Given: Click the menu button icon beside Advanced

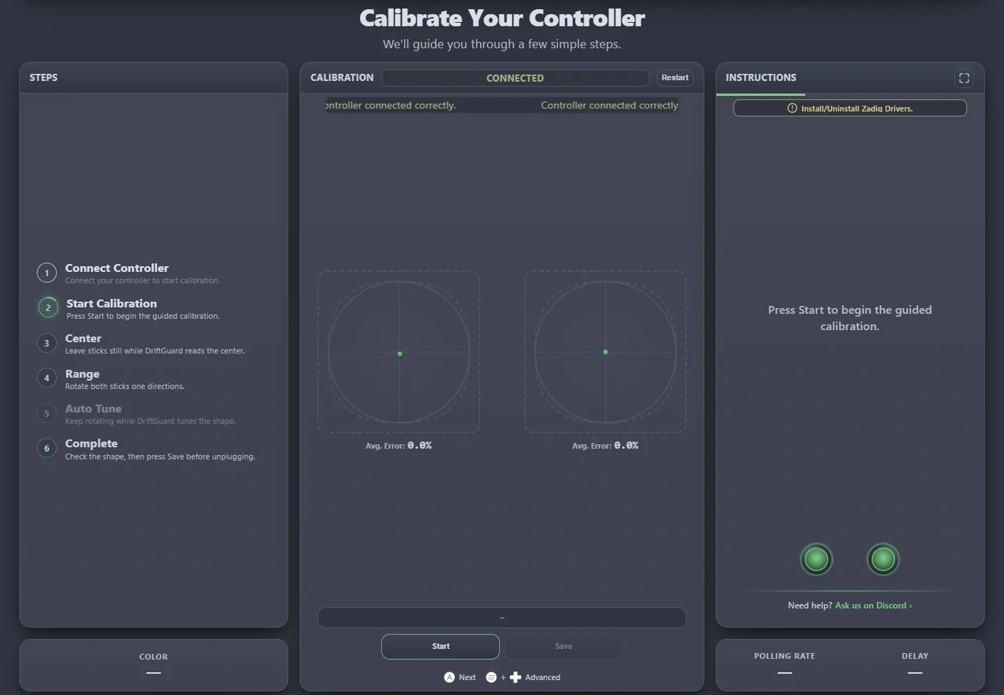Looking at the screenshot, I should coord(491,677).
